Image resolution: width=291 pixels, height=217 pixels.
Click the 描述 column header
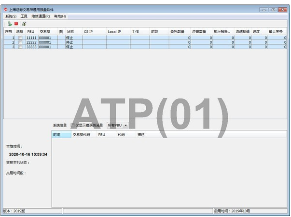pos(141,135)
